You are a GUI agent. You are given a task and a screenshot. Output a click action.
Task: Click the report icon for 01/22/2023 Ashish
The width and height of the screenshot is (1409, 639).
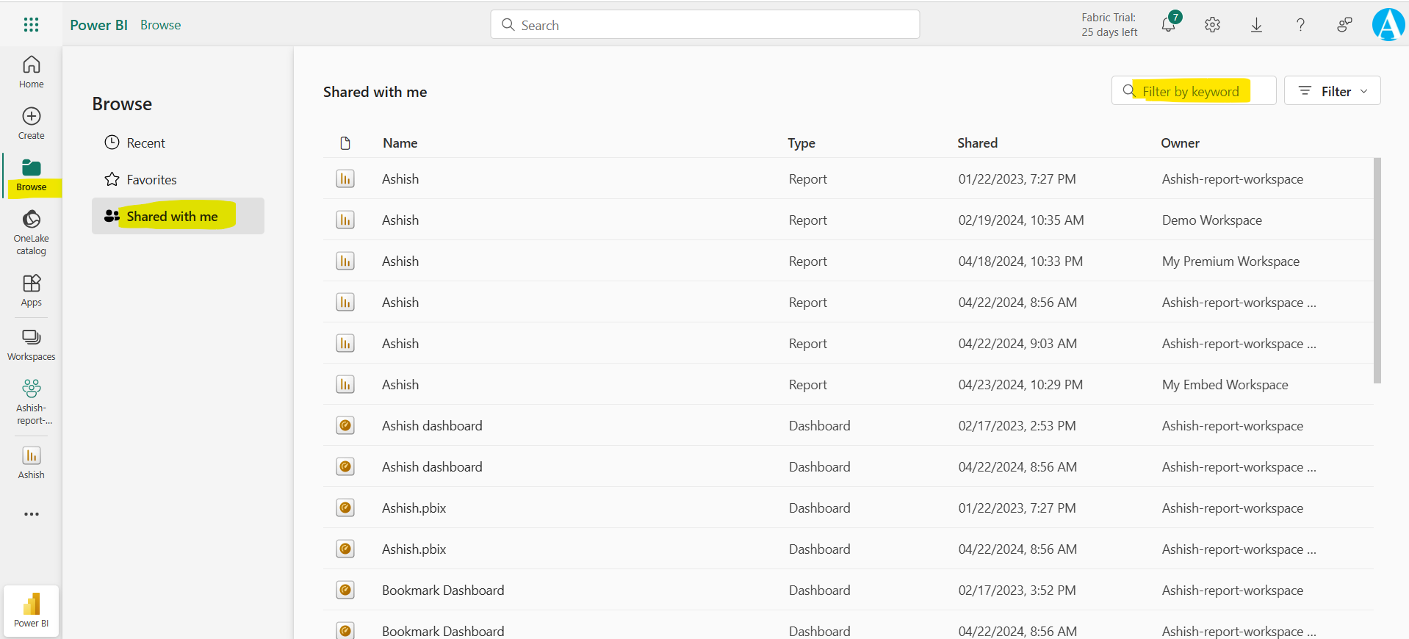[x=345, y=178]
